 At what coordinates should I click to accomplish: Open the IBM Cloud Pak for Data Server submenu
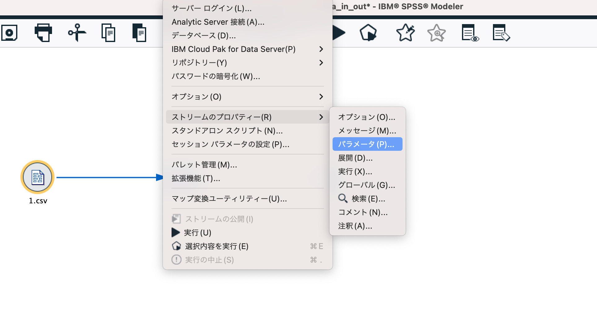pyautogui.click(x=233, y=49)
